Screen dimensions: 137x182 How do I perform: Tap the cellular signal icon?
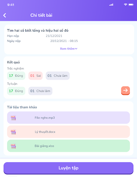tap(111, 5)
